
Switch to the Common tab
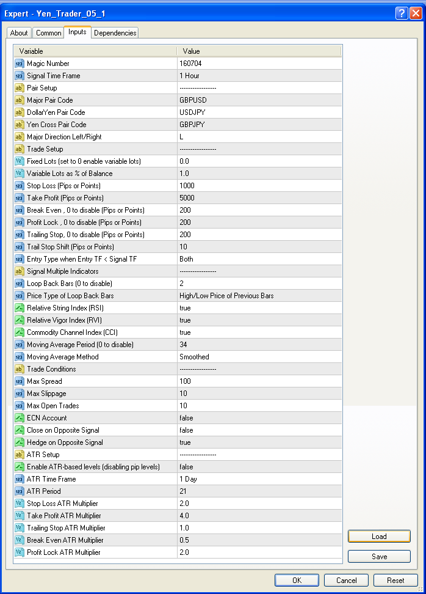click(48, 33)
